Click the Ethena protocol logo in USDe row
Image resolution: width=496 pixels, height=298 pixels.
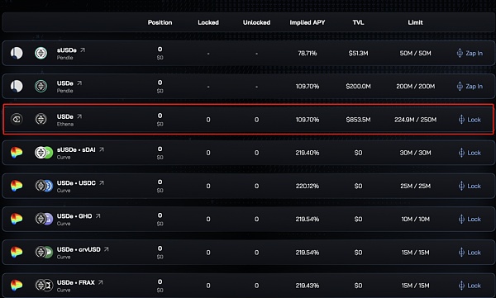pos(17,119)
